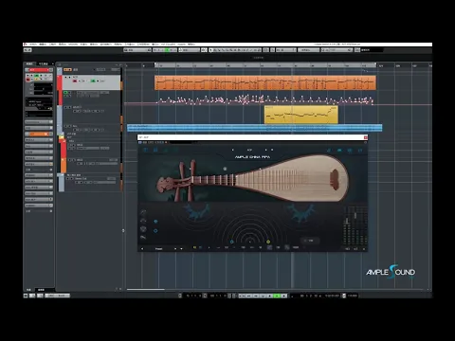Open the Hub menu in the menu bar
The width and height of the screenshot is (455, 341).
tap(181, 45)
